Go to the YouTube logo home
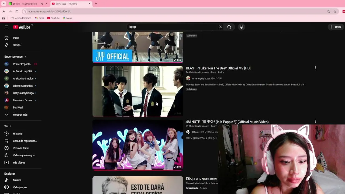Viewport: 345px width, 194px height. click(22, 27)
